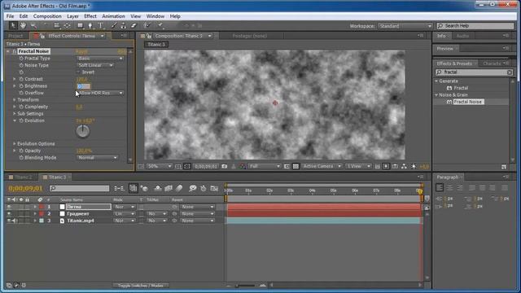
Task: Click the show channel color icon
Action: [x=243, y=166]
